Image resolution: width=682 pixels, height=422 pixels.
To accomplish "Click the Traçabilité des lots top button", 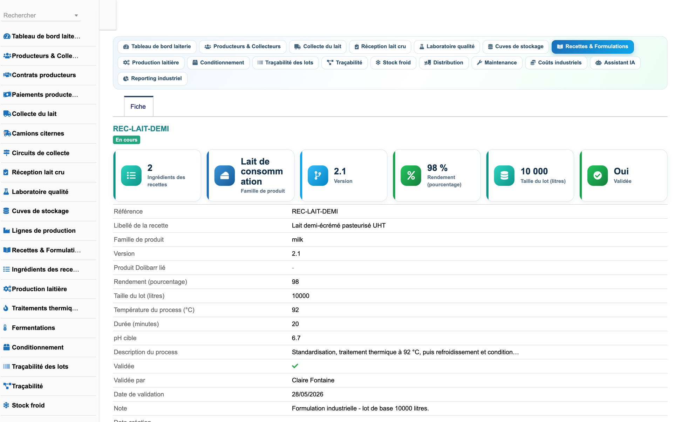I will 285,63.
